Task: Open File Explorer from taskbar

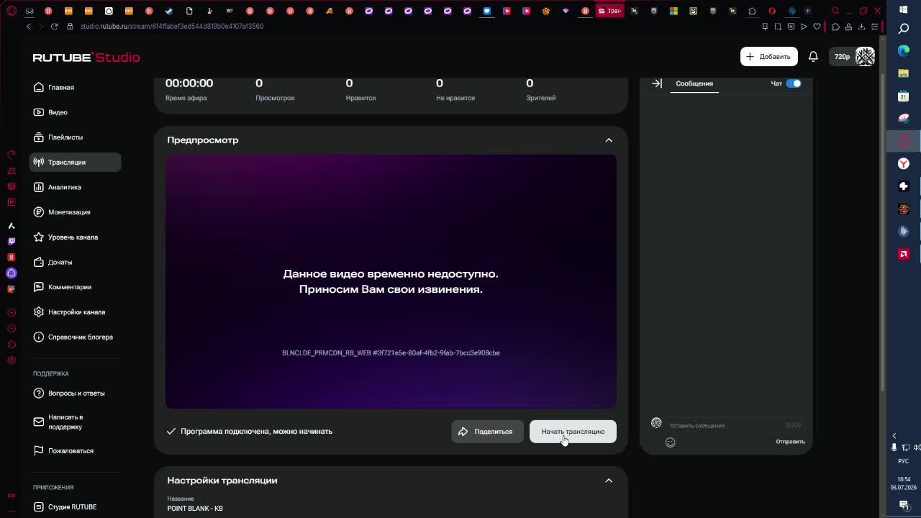Action: pos(904,73)
